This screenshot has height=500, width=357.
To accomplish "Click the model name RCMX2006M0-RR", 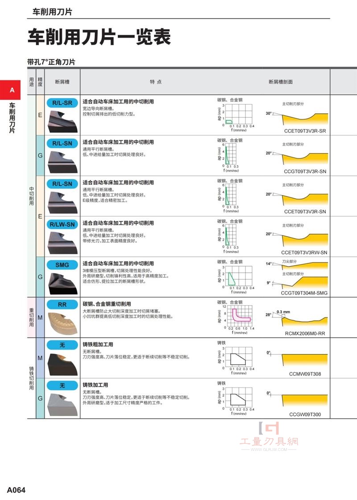I will (305, 333).
